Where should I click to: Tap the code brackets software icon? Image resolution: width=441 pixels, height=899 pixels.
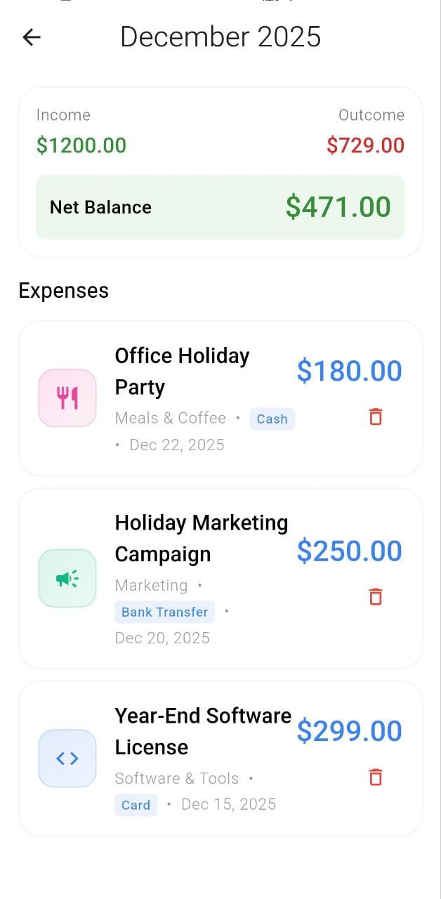pos(67,759)
